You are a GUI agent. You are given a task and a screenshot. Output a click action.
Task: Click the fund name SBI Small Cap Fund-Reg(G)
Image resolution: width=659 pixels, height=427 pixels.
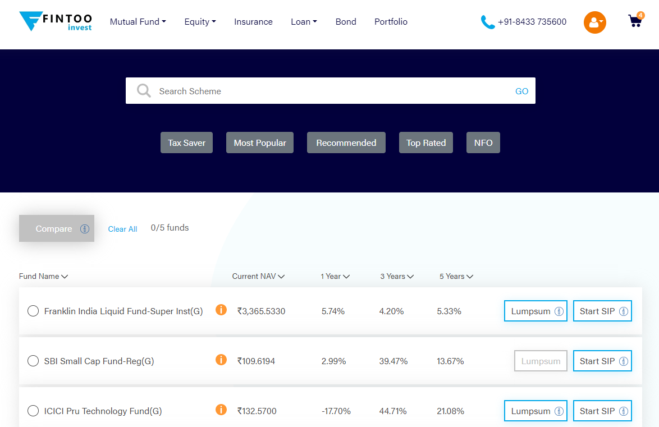[x=99, y=361]
